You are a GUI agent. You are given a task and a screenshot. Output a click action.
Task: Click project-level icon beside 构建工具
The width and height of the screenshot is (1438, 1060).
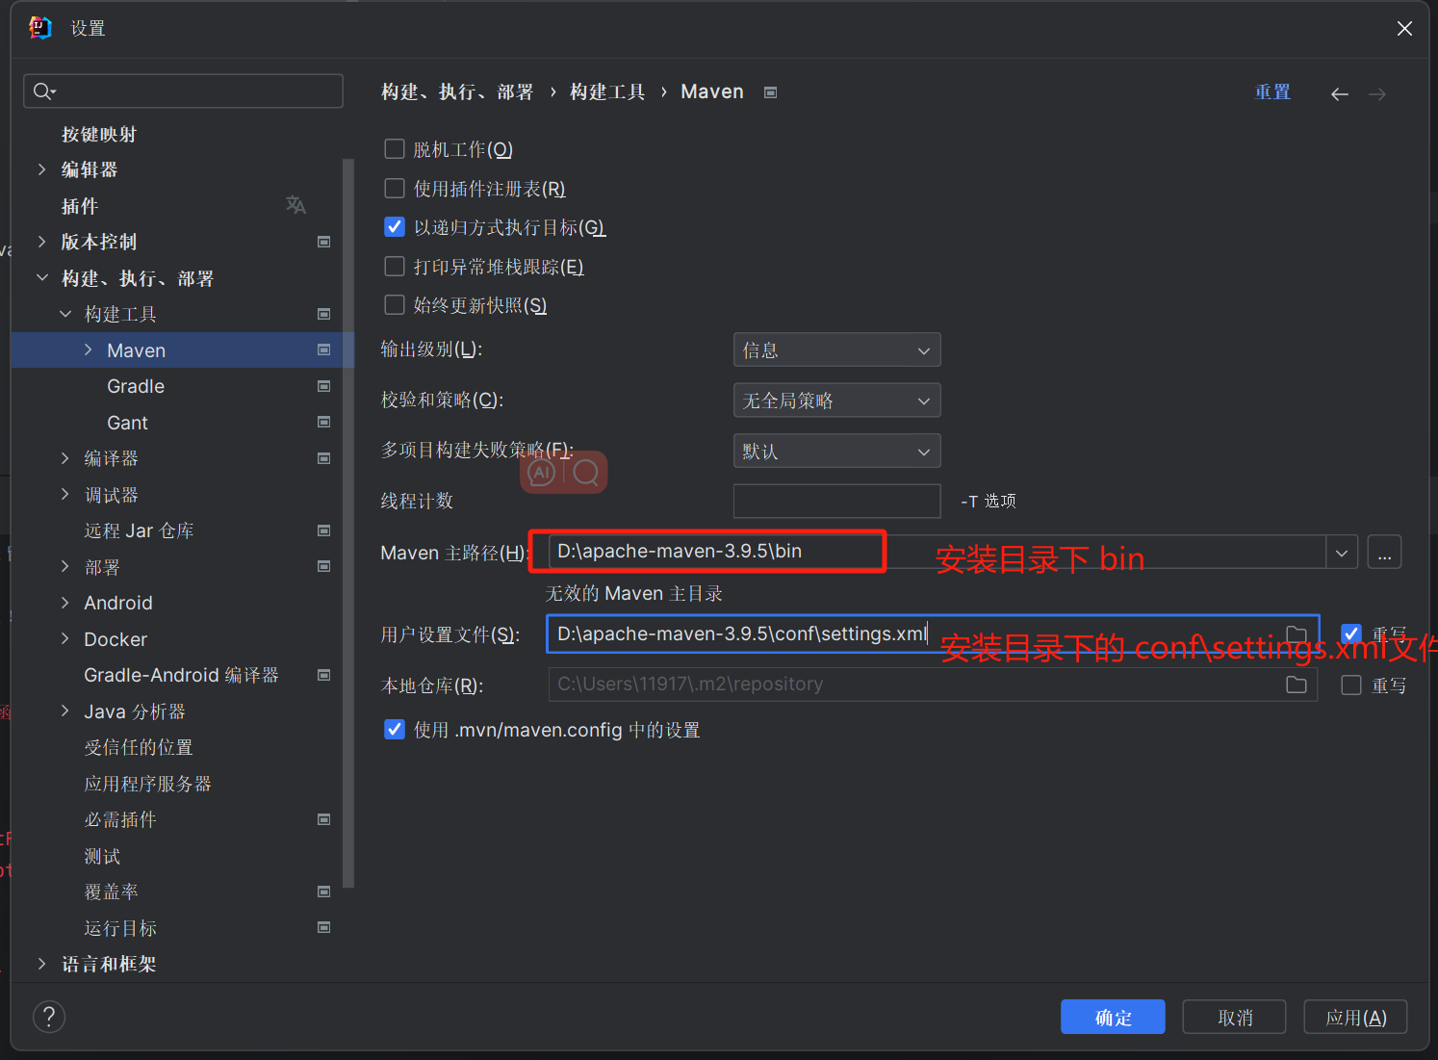[x=324, y=314]
